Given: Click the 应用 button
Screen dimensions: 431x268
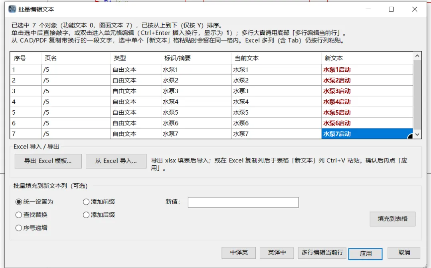Looking at the screenshot, I should click(365, 254).
